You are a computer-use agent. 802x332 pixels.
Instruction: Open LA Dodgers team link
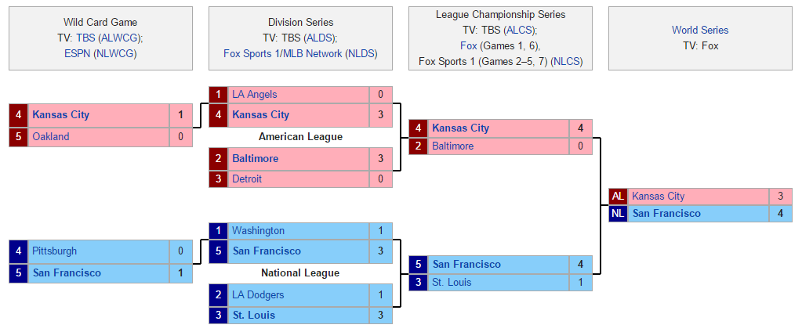(257, 295)
